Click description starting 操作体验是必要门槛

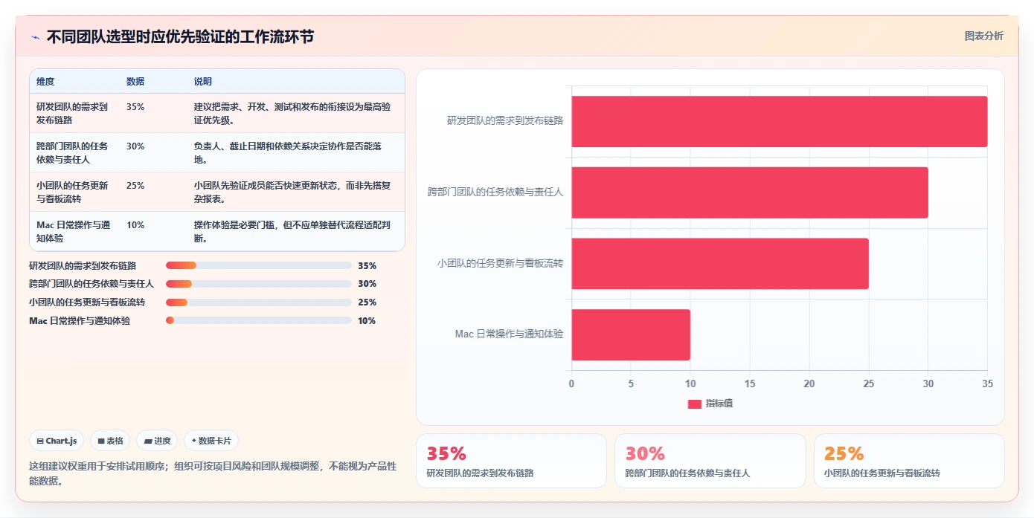click(292, 231)
